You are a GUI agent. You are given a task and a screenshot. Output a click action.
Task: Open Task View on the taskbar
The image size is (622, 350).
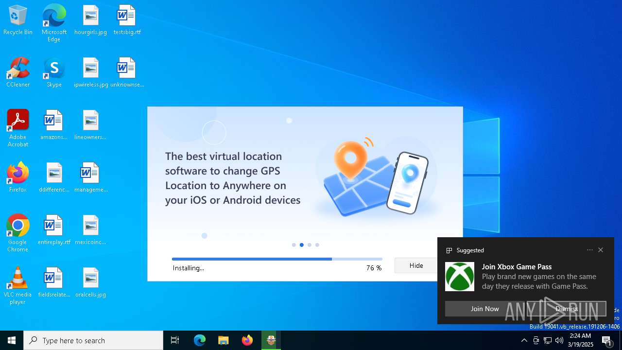click(175, 340)
